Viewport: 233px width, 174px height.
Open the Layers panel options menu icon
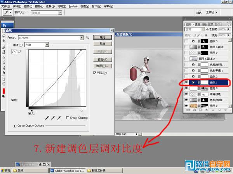tap(230, 25)
